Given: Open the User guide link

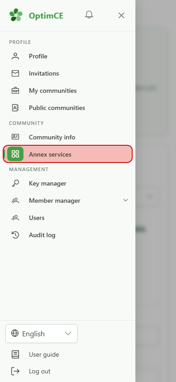Looking at the screenshot, I should (44, 354).
